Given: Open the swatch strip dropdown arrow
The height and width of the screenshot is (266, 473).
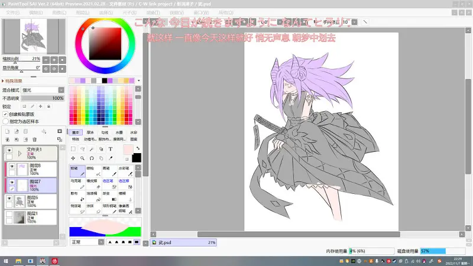Looking at the screenshot, I should [139, 80].
